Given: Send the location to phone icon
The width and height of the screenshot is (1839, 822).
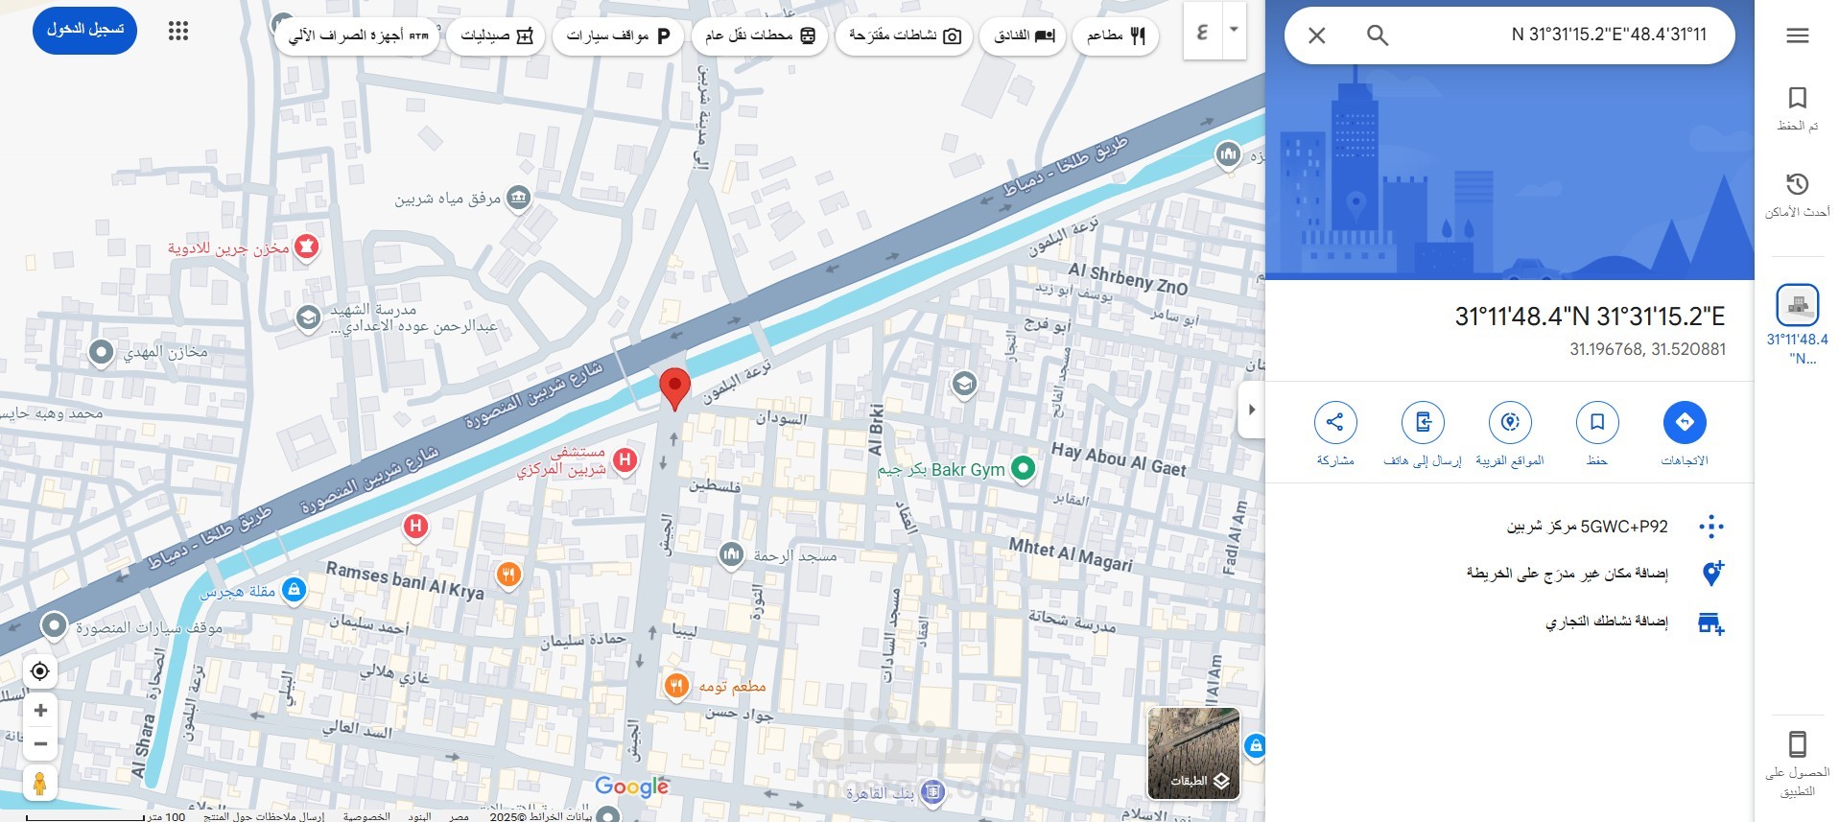Looking at the screenshot, I should tap(1423, 422).
